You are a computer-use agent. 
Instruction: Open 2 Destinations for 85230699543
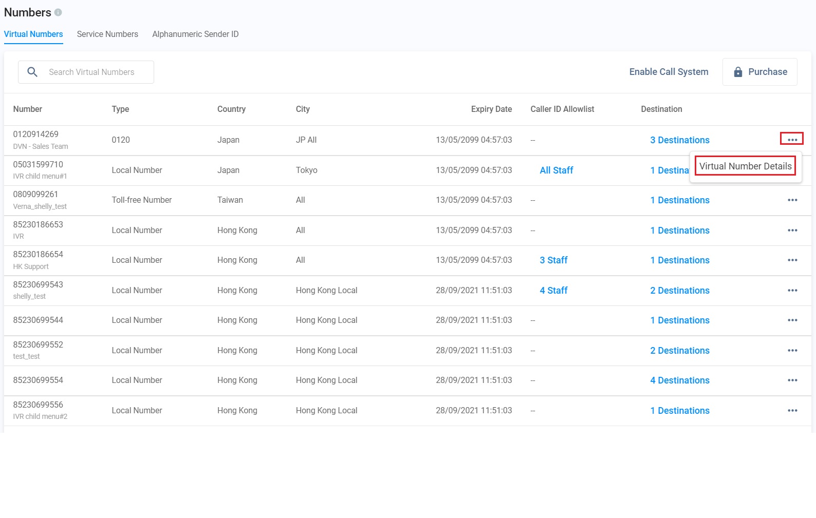[680, 291]
